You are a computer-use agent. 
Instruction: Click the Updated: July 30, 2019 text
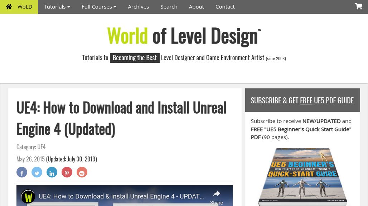(71, 159)
